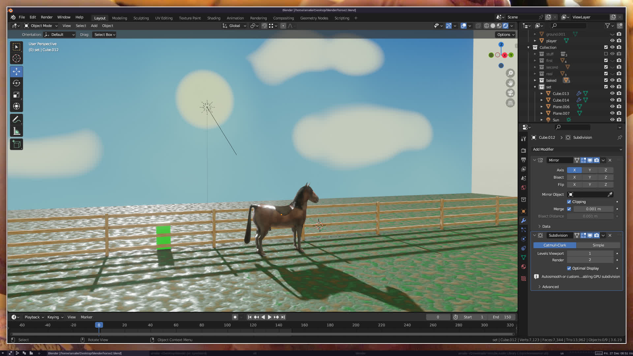
Task: Click the camera view gizmo icon
Action: point(510,93)
